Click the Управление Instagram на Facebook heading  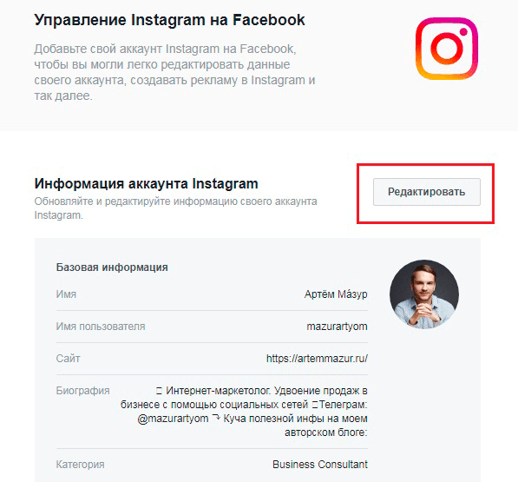pyautogui.click(x=169, y=20)
